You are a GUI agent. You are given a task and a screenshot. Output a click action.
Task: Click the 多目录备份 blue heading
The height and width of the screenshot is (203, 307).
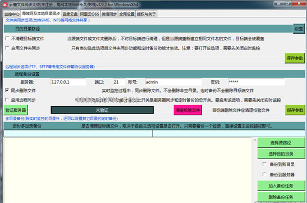(x=62, y=119)
